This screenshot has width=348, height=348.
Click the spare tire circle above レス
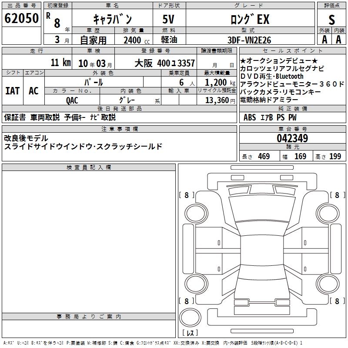point(190,318)
